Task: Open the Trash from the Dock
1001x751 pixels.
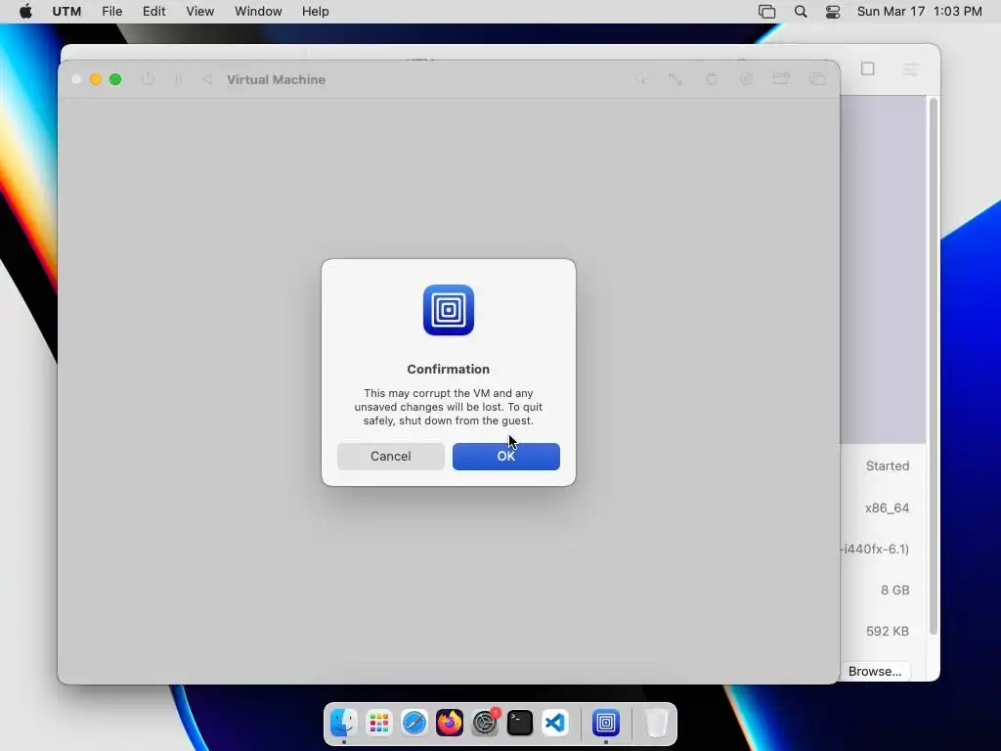Action: [656, 723]
